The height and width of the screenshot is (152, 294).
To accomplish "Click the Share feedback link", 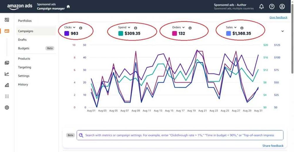I will [x=273, y=146].
